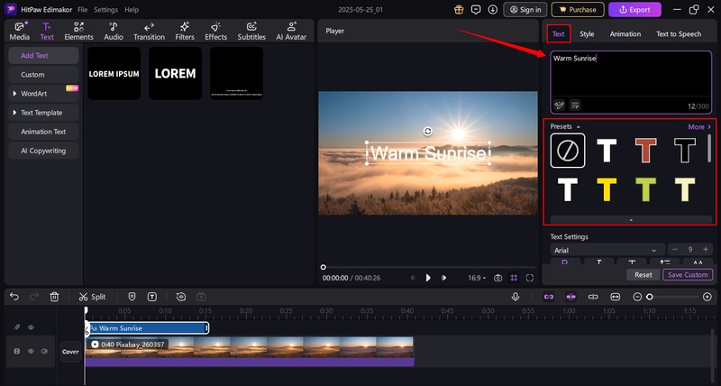This screenshot has height=386, width=721.
Task: Toggle the sparkle icon on the text track
Action: [x=17, y=327]
